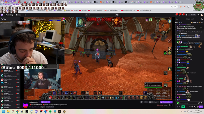Open summit1g channel in sidebar
This screenshot has height=114, width=204.
tap(10, 71)
